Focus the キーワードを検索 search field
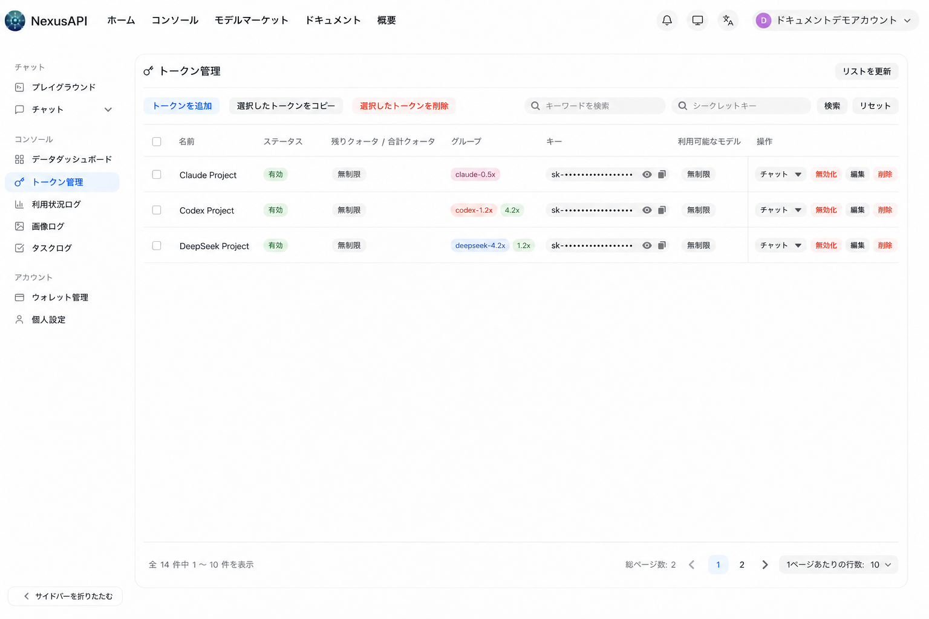The height and width of the screenshot is (619, 929). 595,106
